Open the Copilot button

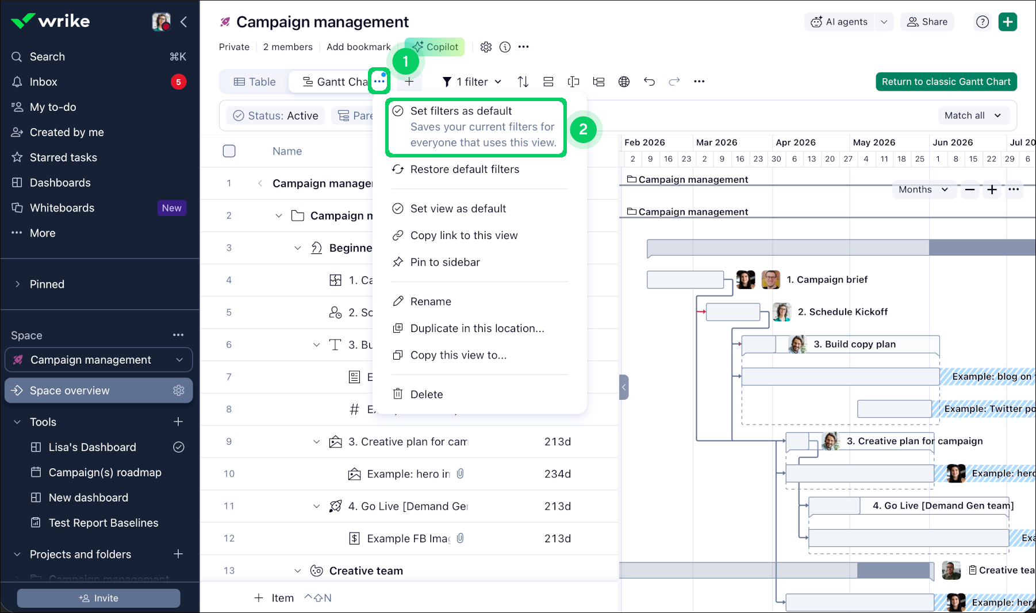point(435,47)
